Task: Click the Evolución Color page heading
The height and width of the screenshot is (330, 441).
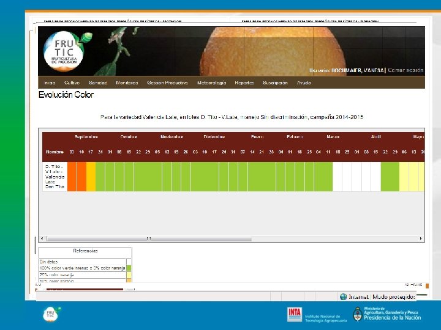Action: pyautogui.click(x=66, y=95)
